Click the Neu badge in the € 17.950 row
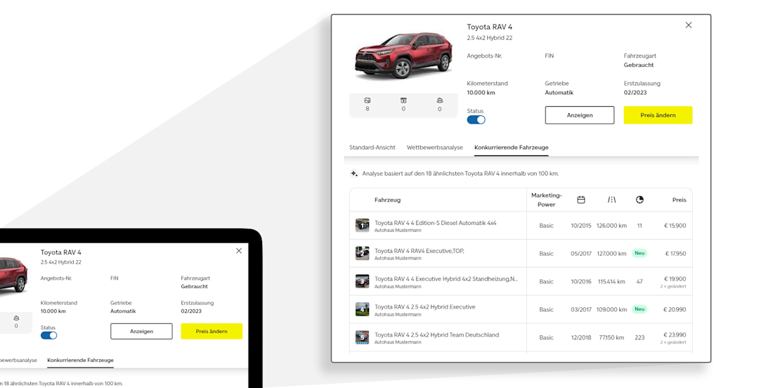Screen dimensions: 773x388 point(639,254)
